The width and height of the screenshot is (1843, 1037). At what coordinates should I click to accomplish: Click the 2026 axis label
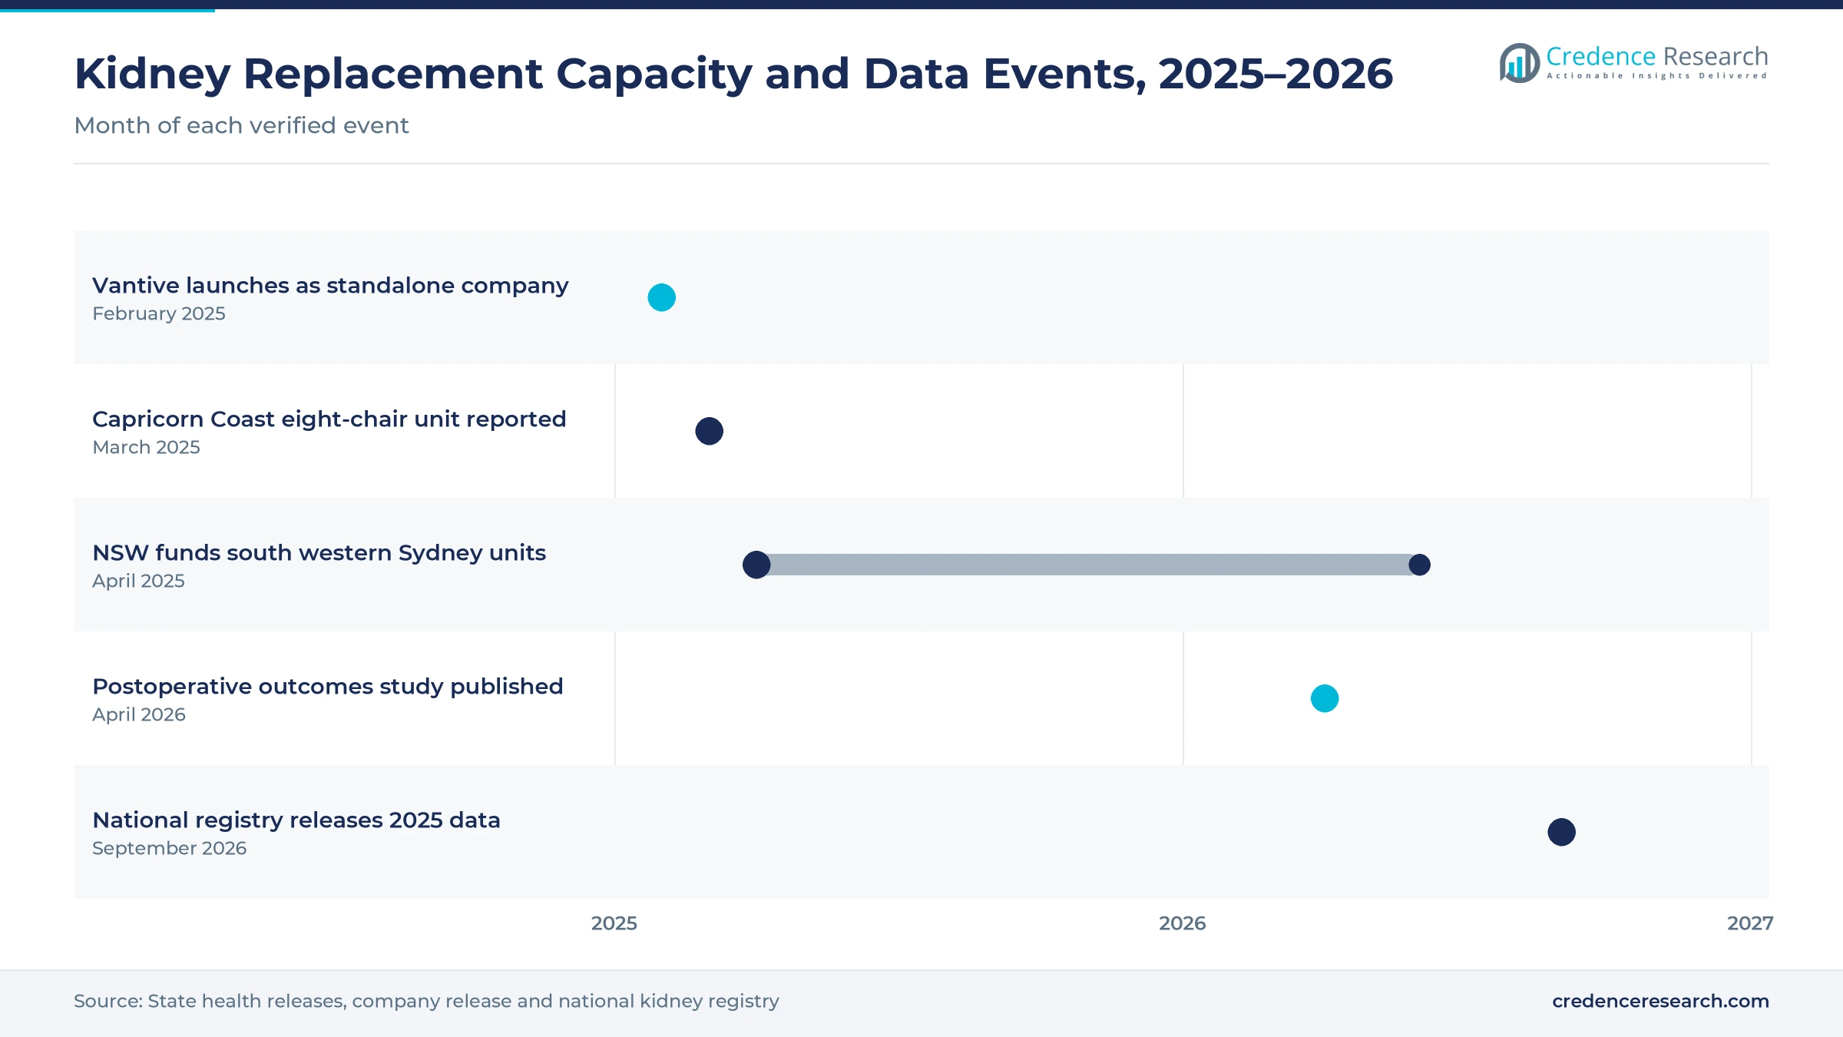point(1183,923)
